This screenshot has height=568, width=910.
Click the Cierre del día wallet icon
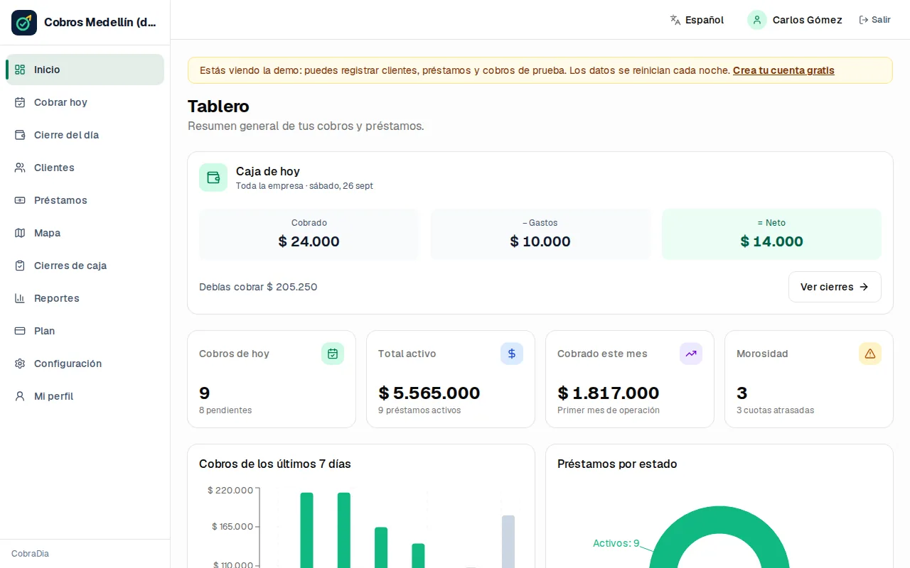tap(20, 135)
